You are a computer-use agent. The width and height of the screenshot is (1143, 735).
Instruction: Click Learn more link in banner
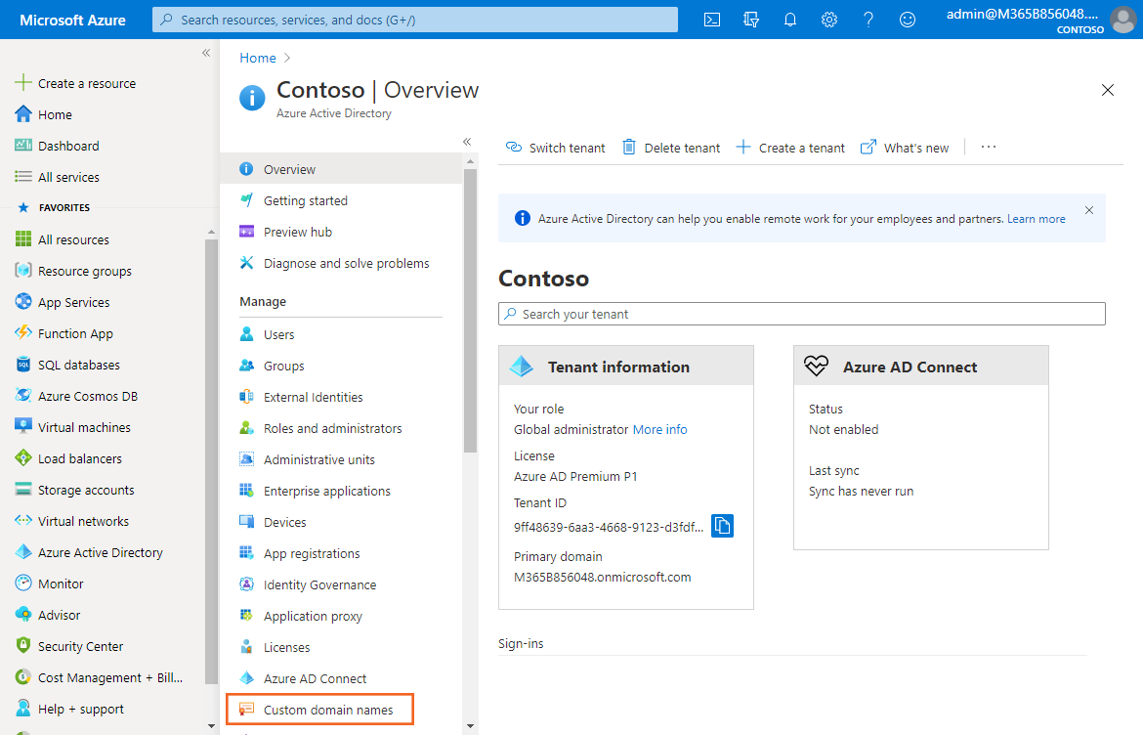[1036, 219]
